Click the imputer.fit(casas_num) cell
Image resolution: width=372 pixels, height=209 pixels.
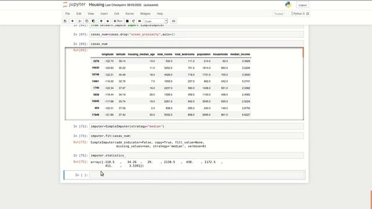point(196,136)
